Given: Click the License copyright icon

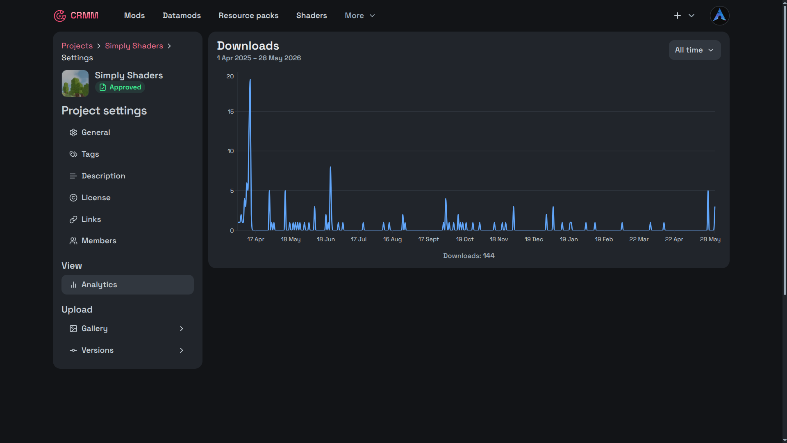Looking at the screenshot, I should click(x=73, y=198).
